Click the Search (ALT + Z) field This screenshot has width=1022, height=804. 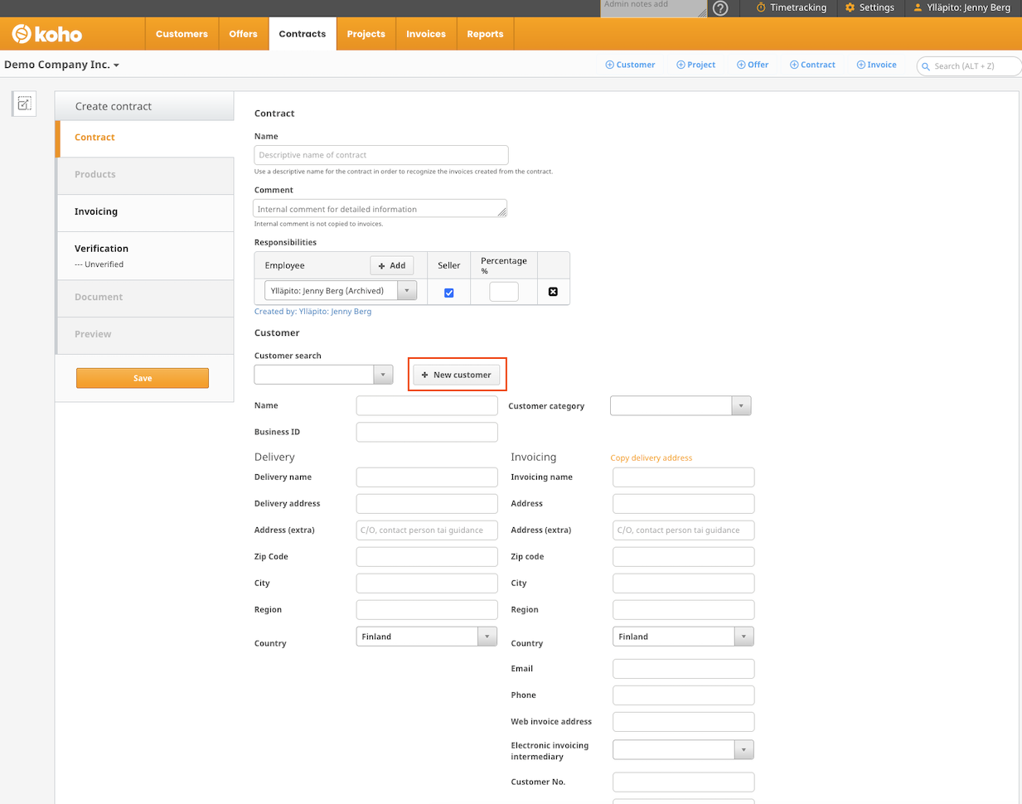coord(969,66)
